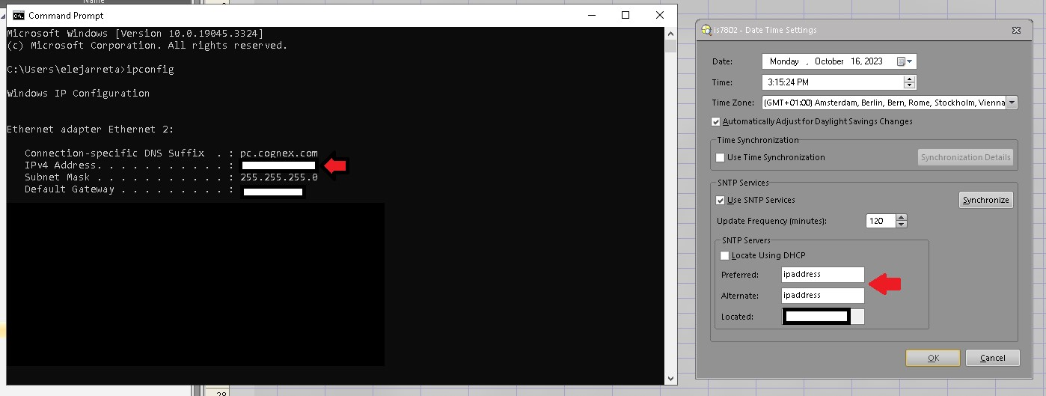Image resolution: width=1046 pixels, height=396 pixels.
Task: Toggle Automatically Adjust for Daylight Savings checkbox
Action: pyautogui.click(x=716, y=121)
